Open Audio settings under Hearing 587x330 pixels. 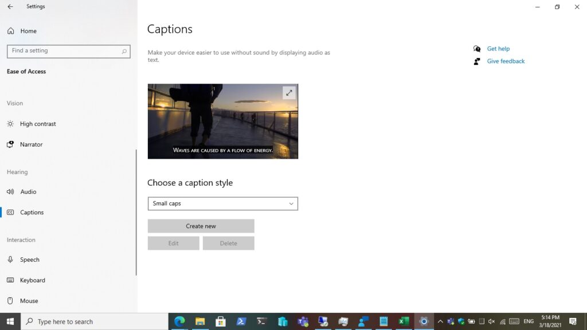pos(28,192)
